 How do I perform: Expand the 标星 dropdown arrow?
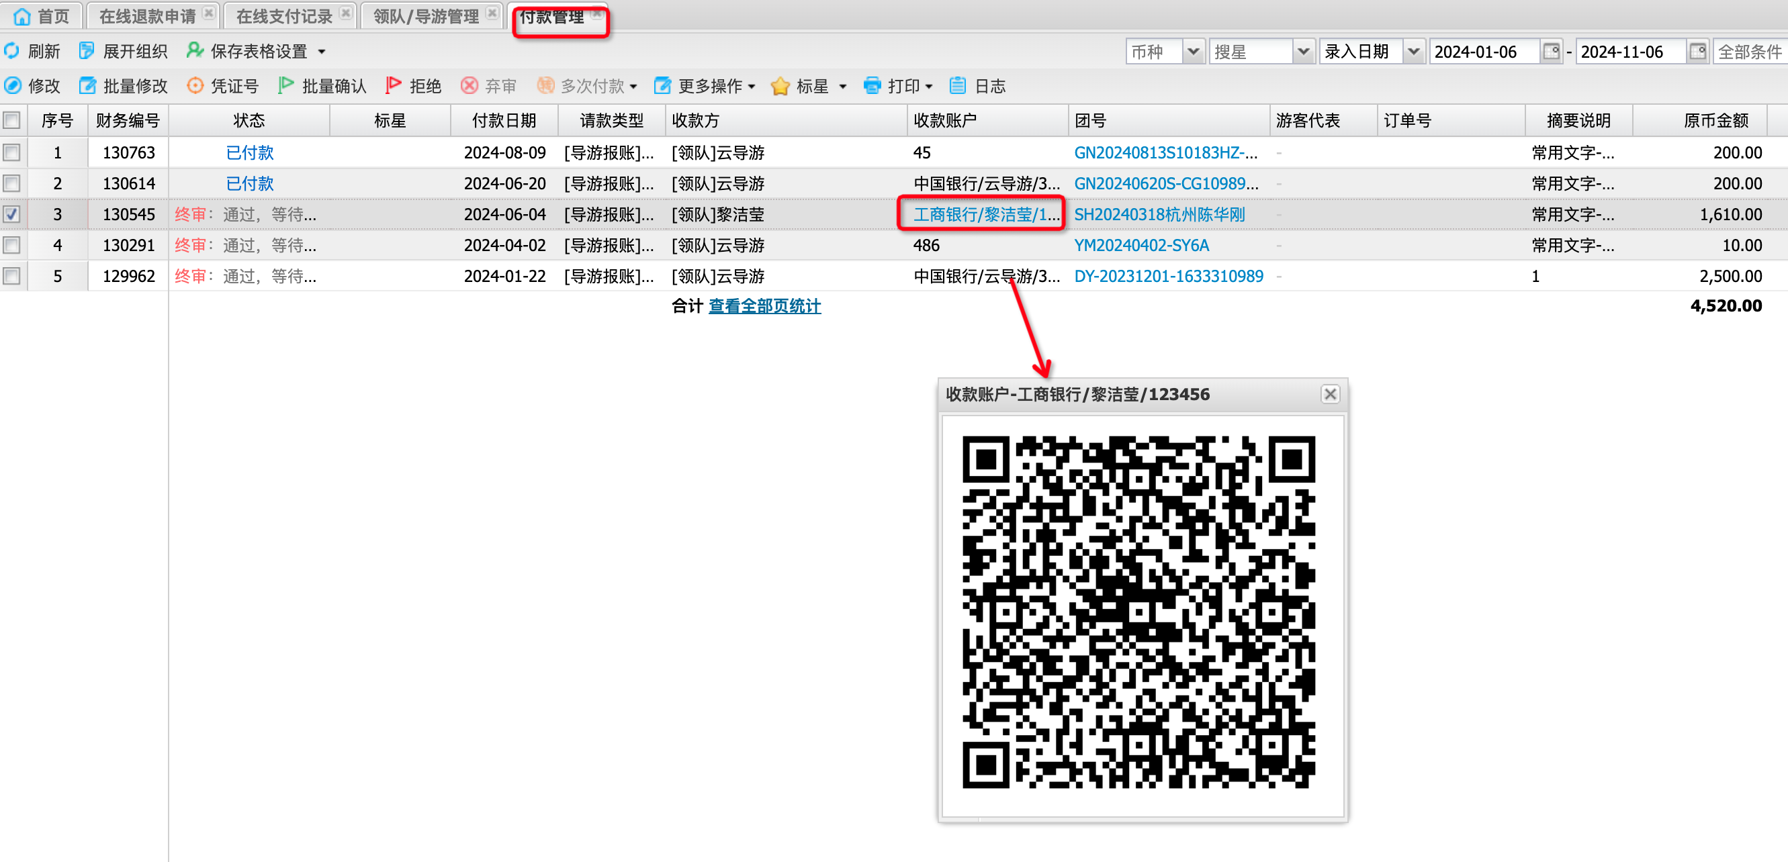pyautogui.click(x=843, y=87)
